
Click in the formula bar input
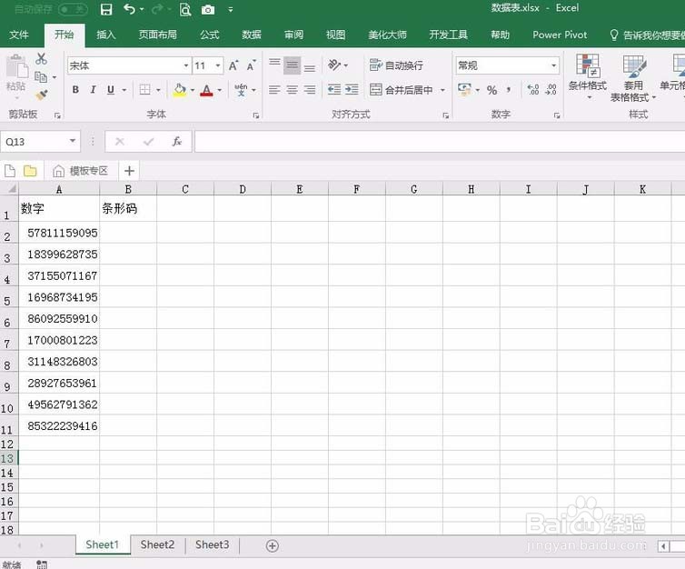440,141
